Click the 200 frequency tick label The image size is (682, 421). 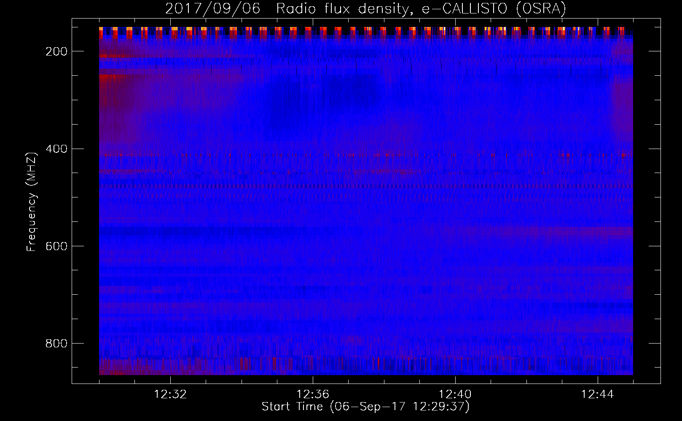[56, 51]
